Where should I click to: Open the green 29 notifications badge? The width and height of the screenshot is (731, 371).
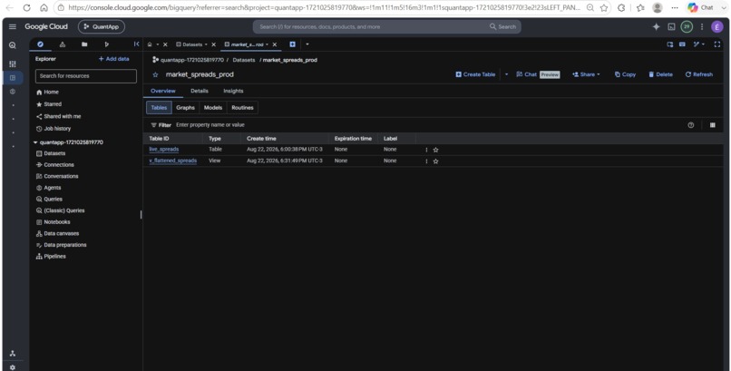click(x=687, y=26)
